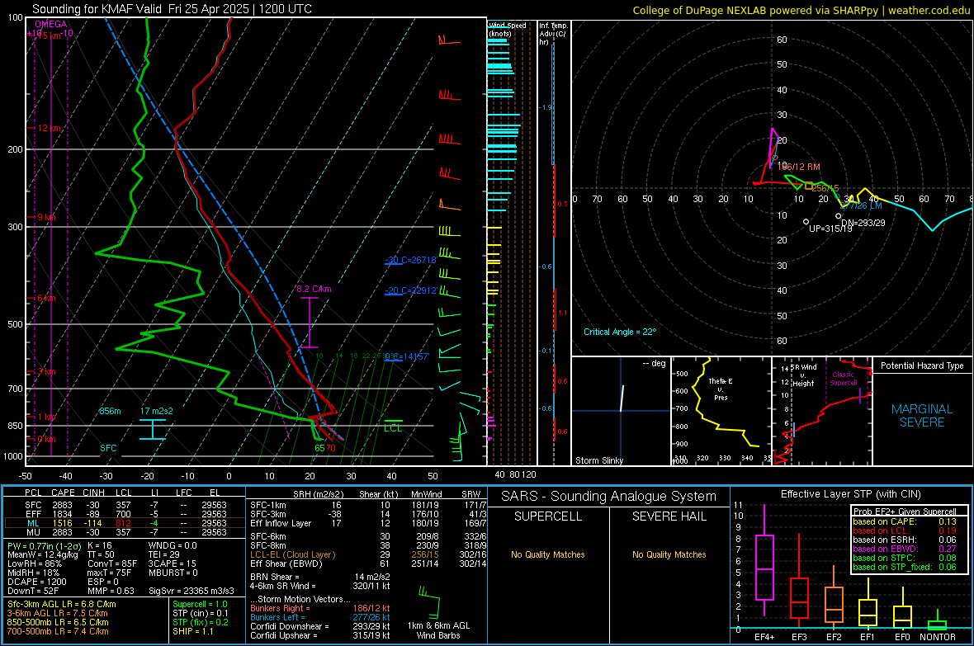Click the '17 m2s2' label on skew-T
Image resolution: width=974 pixels, height=646 pixels.
tap(157, 411)
